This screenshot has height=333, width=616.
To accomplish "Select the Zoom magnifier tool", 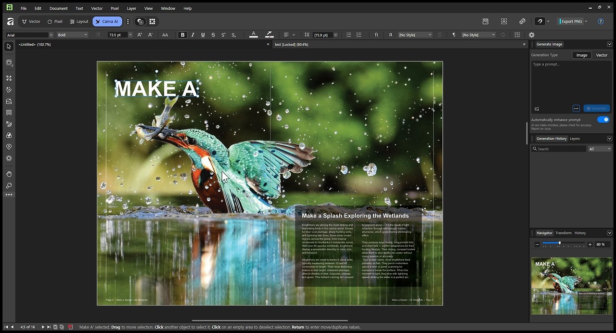I will tap(9, 186).
